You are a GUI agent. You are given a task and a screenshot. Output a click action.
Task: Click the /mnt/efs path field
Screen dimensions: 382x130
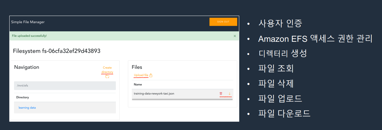(65, 85)
